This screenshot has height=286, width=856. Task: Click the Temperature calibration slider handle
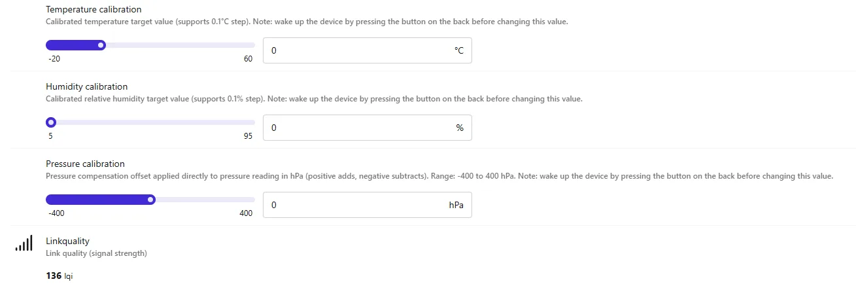click(101, 45)
